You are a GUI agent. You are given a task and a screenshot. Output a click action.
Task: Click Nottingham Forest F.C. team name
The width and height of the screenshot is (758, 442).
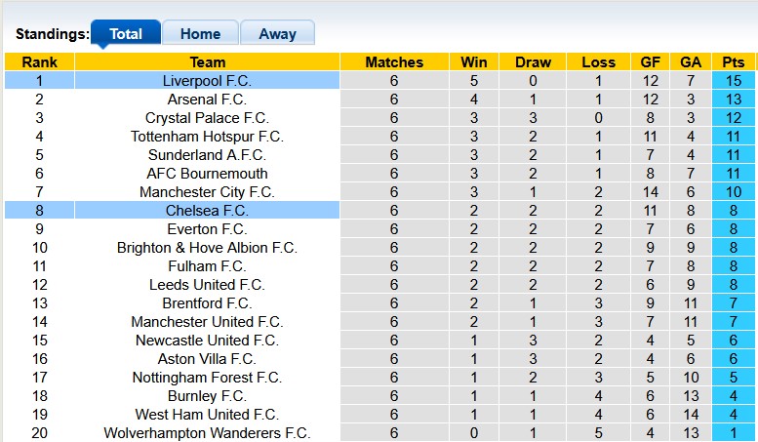pos(207,378)
